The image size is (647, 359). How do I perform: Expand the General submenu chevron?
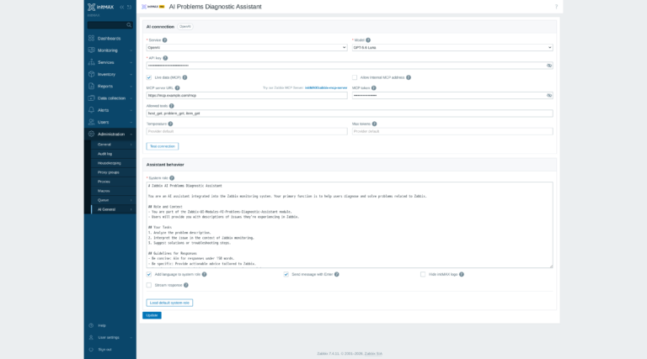(131, 145)
